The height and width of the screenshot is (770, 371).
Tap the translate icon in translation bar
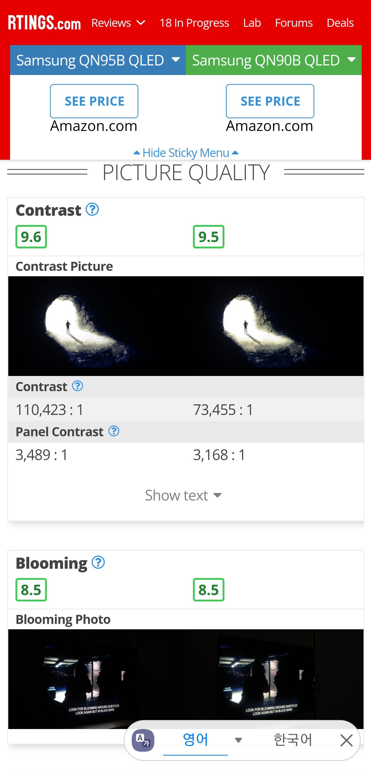click(143, 740)
